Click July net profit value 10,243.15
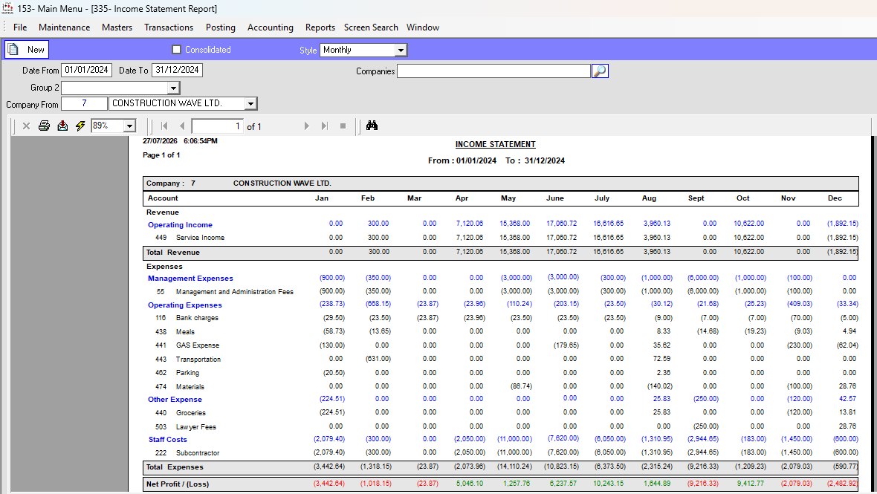877x494 pixels. tap(608, 484)
